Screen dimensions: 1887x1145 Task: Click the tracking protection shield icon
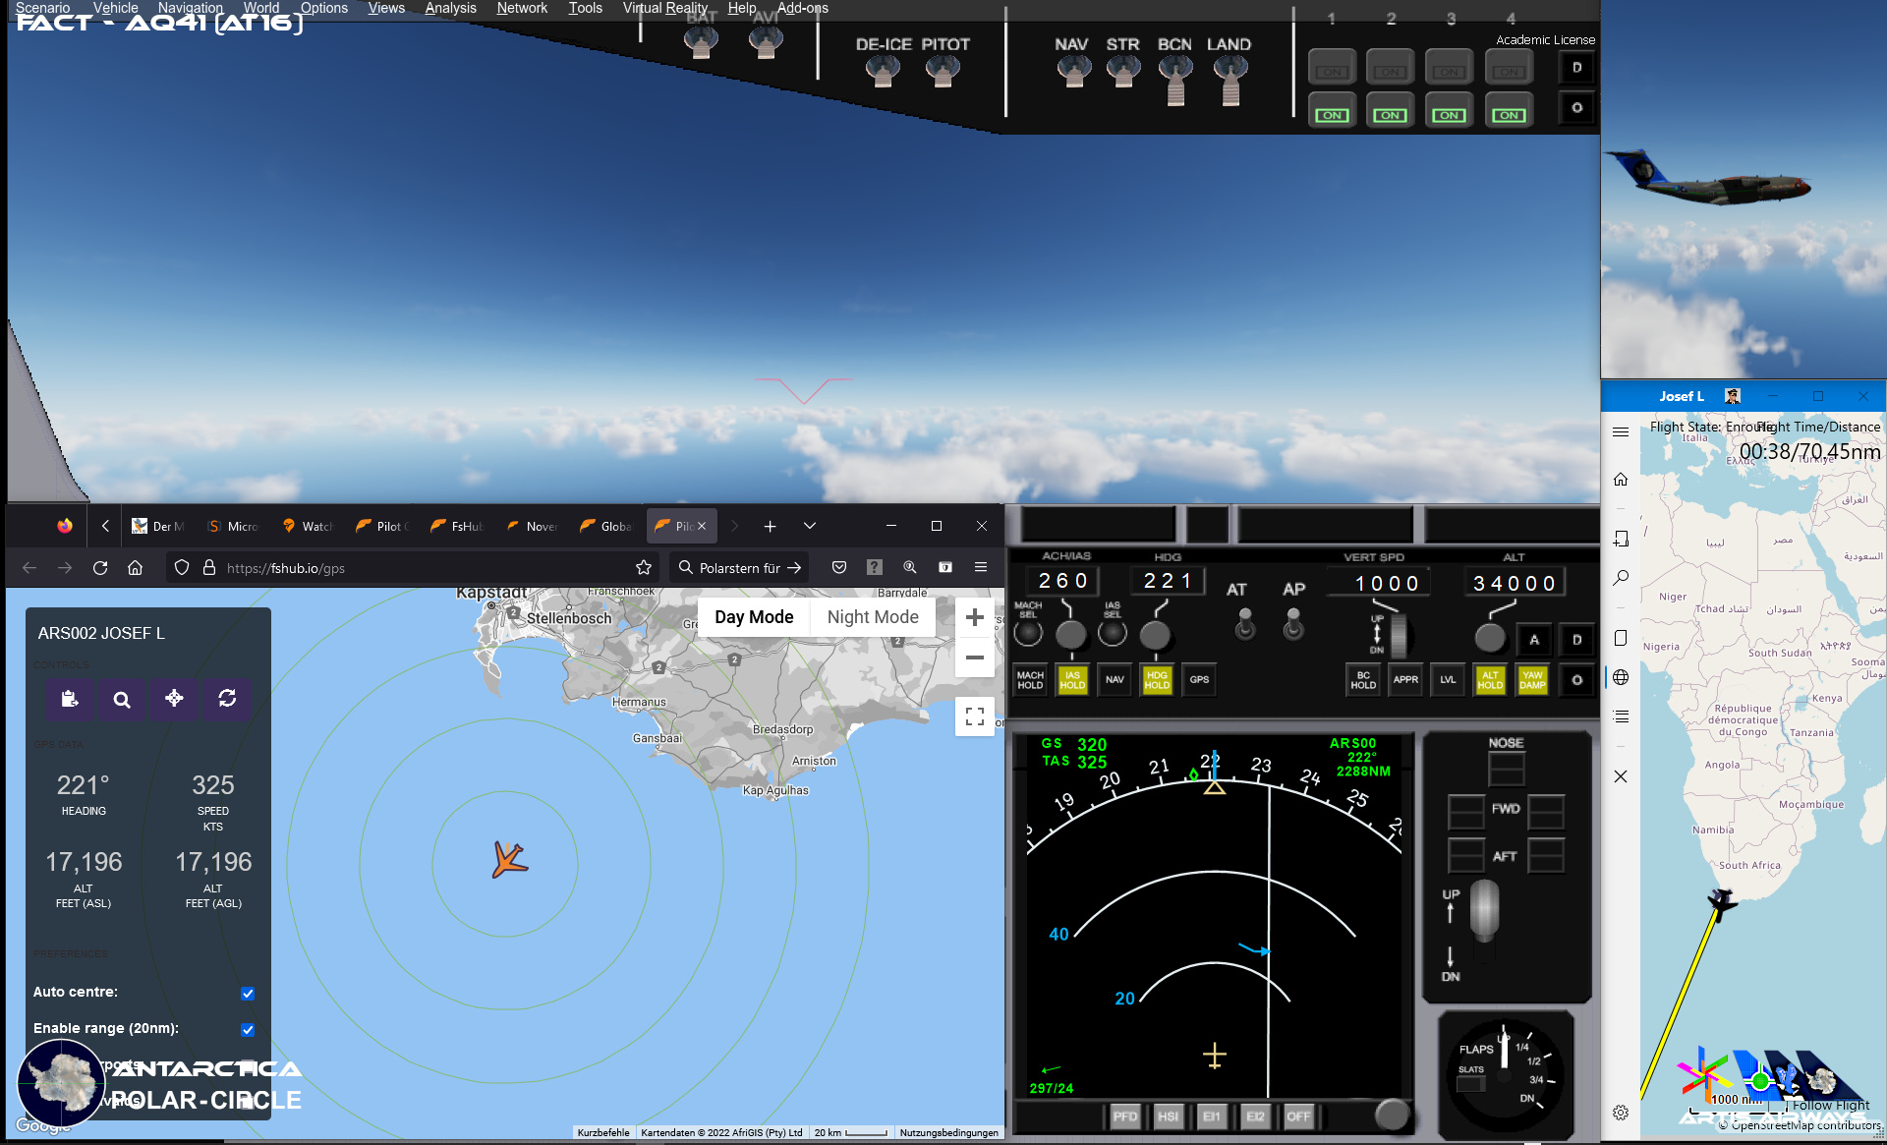[x=182, y=567]
